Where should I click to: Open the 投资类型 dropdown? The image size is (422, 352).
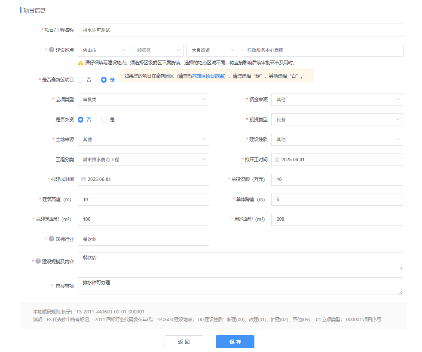click(336, 120)
